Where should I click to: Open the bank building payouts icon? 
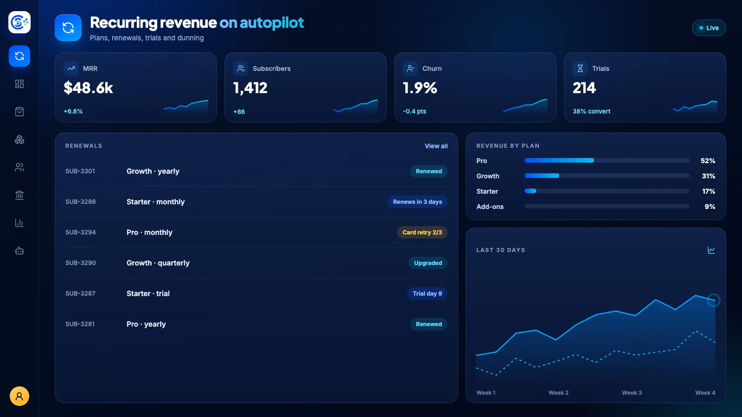click(x=19, y=195)
